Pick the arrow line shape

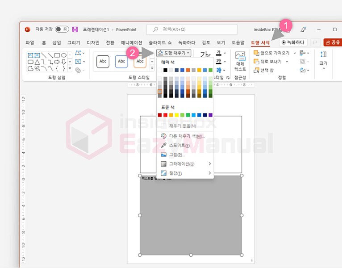[50, 55]
